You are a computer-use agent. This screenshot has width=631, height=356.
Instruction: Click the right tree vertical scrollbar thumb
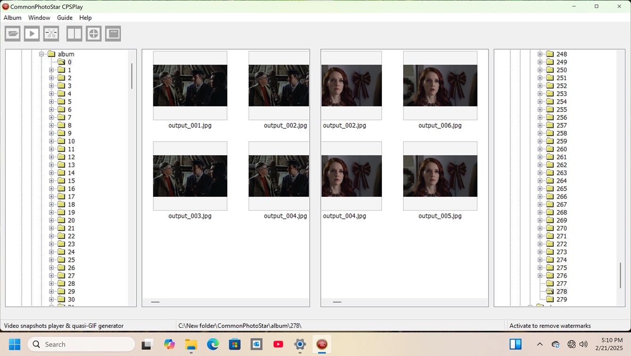621,275
